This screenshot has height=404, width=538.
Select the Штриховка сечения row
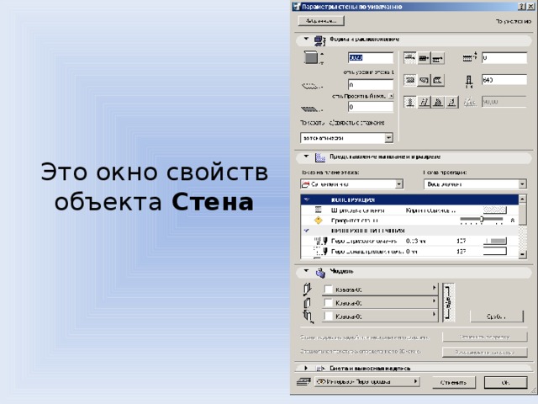pyautogui.click(x=409, y=210)
